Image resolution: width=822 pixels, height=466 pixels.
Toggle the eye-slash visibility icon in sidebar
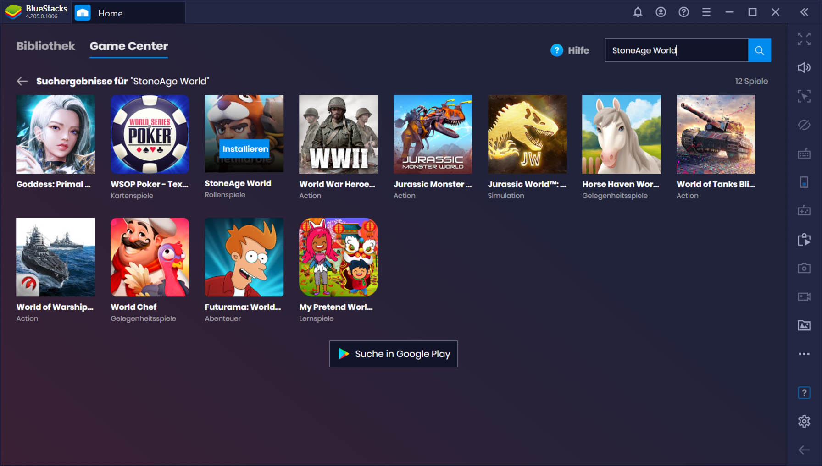804,125
